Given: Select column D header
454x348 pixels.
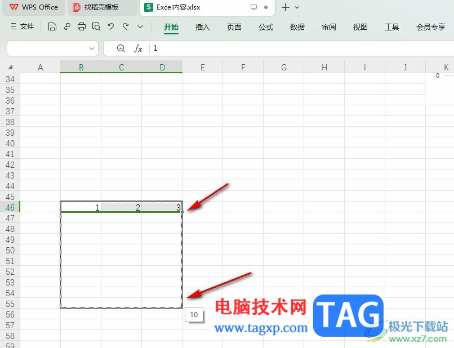Looking at the screenshot, I should pyautogui.click(x=162, y=67).
